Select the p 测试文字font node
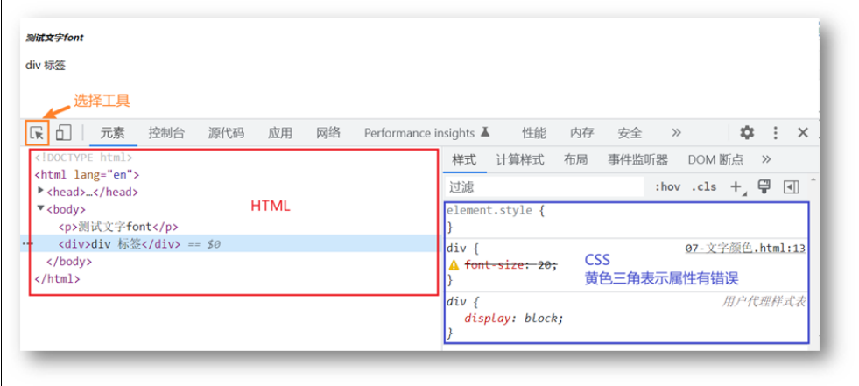This screenshot has height=386, width=859. point(118,227)
